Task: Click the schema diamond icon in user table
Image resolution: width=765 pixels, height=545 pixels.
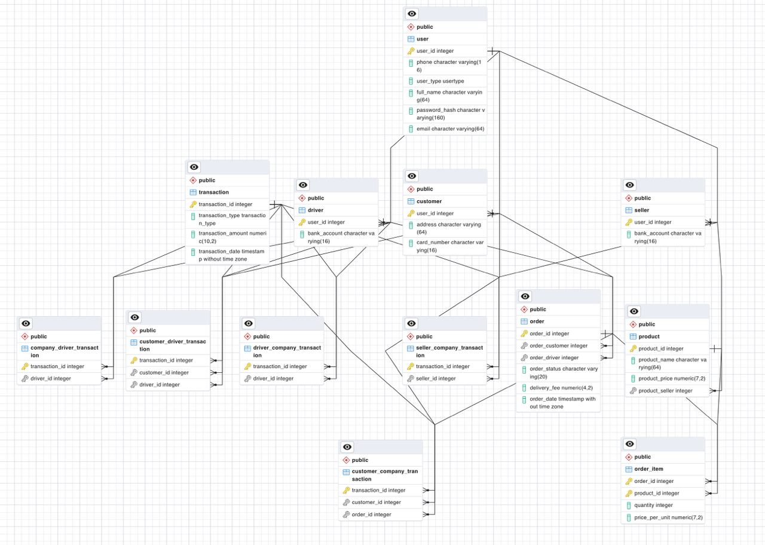Action: point(411,27)
